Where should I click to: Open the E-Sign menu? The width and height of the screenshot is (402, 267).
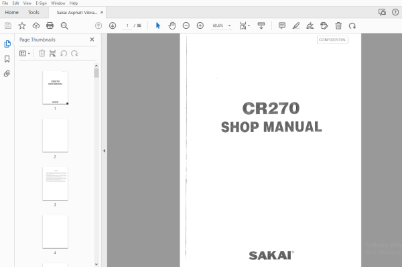41,3
